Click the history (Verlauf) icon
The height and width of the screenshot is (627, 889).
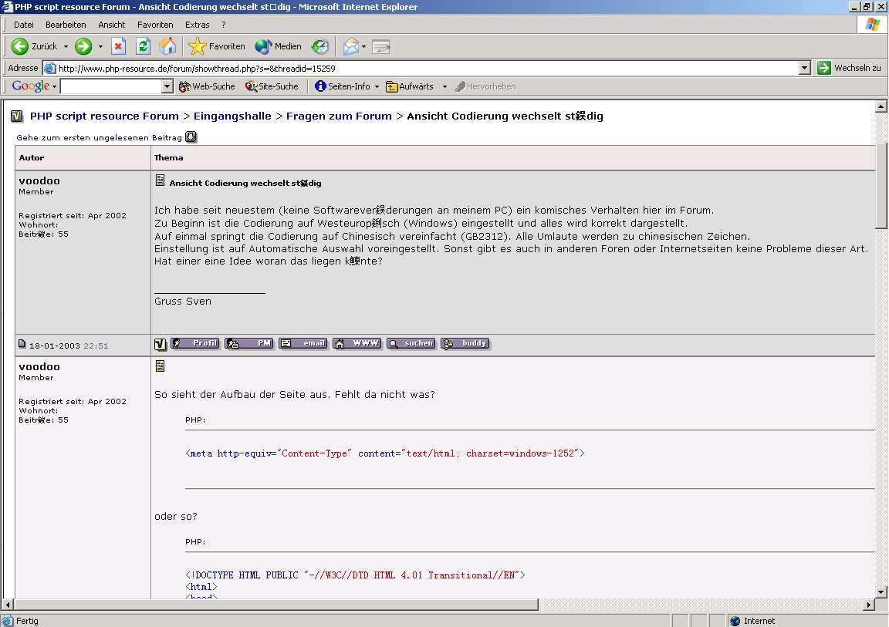[x=320, y=47]
